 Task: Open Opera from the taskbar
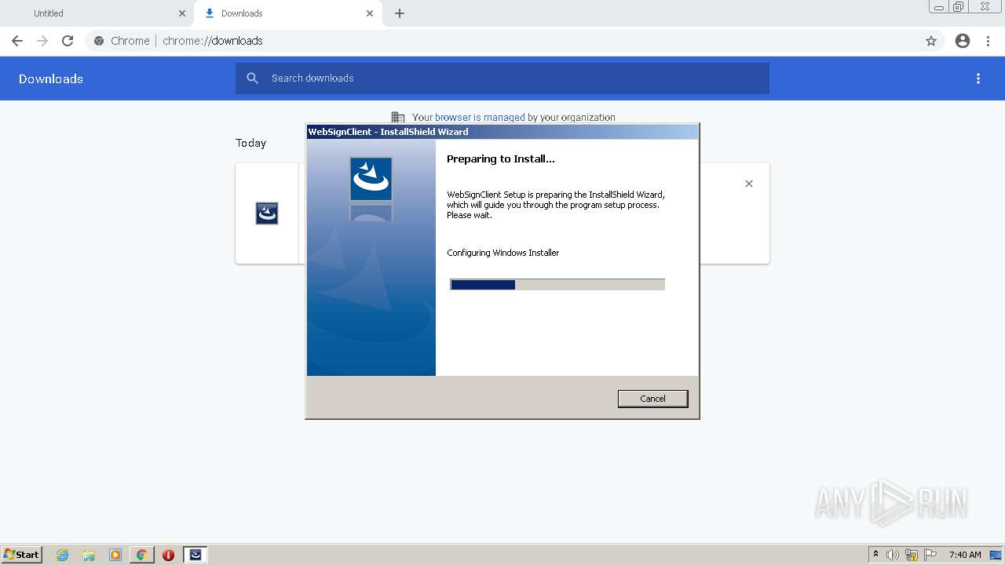[x=168, y=555]
